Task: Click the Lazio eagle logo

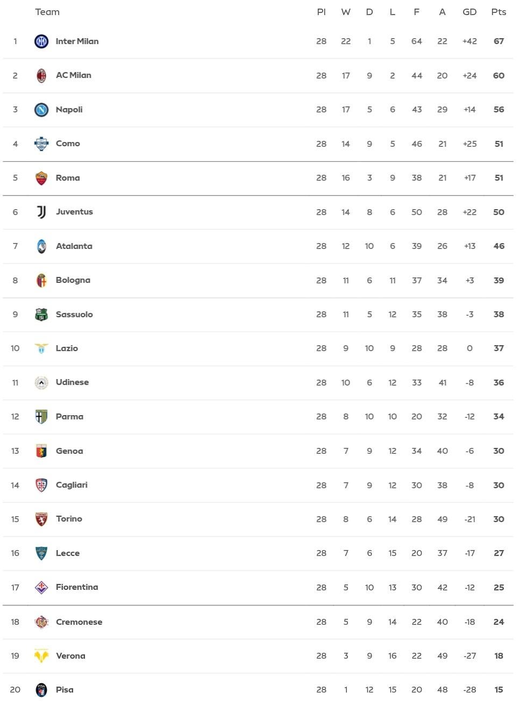Action: tap(41, 348)
